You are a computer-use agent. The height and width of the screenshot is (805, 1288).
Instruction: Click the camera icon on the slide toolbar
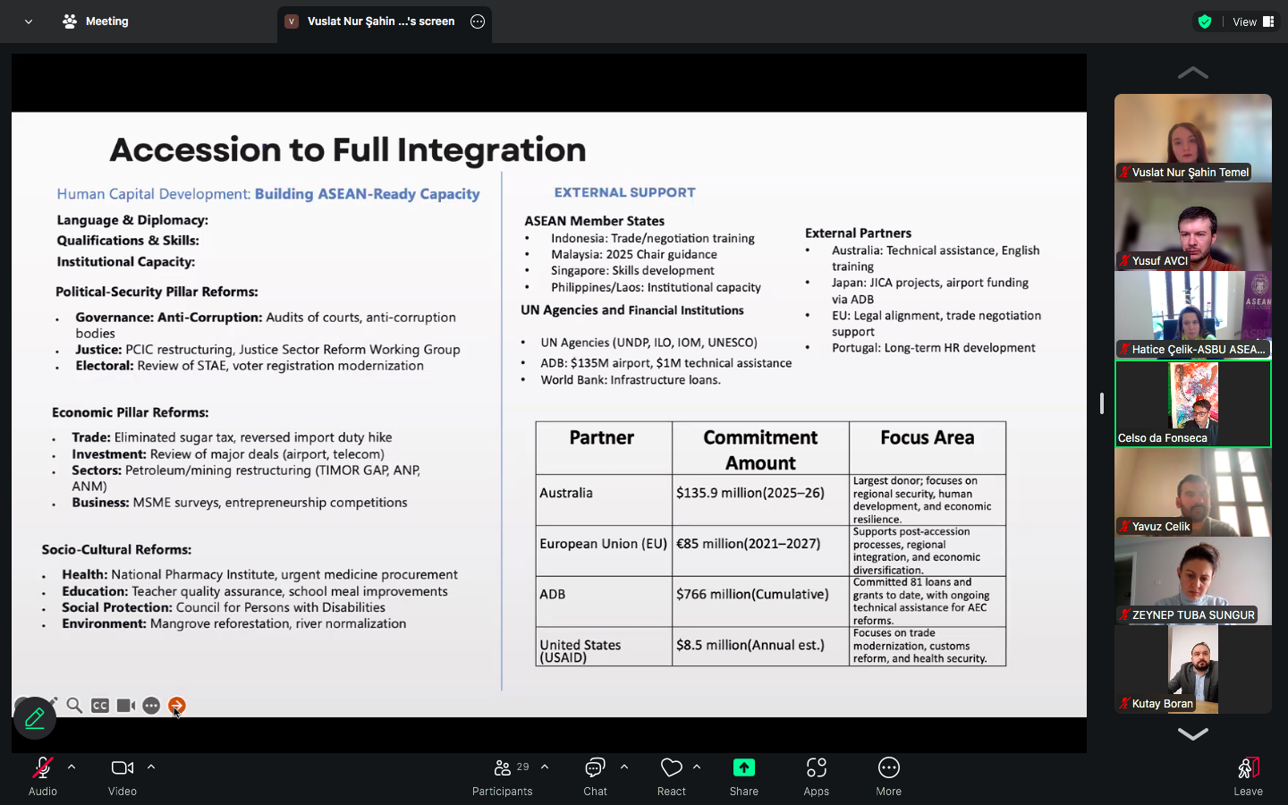(126, 706)
